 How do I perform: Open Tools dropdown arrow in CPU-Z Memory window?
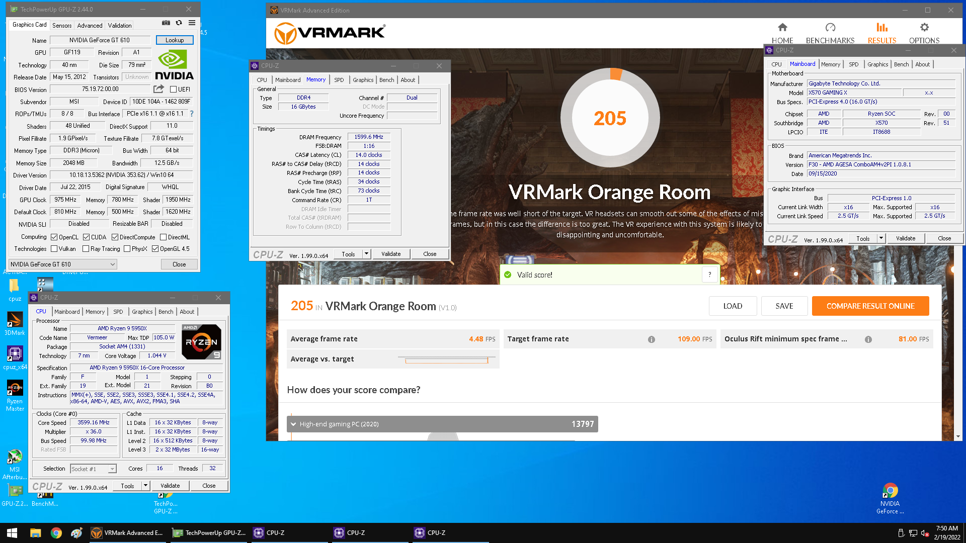click(366, 254)
